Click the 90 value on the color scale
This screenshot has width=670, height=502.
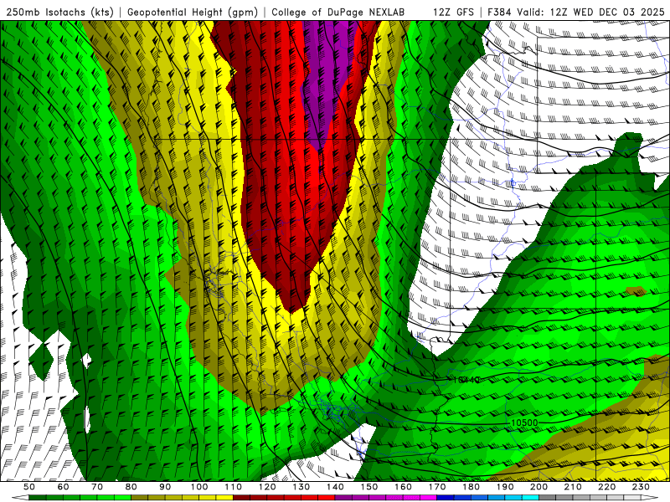point(165,487)
